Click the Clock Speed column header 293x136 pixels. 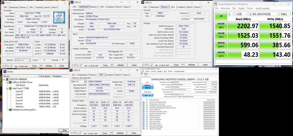(x=45, y=76)
